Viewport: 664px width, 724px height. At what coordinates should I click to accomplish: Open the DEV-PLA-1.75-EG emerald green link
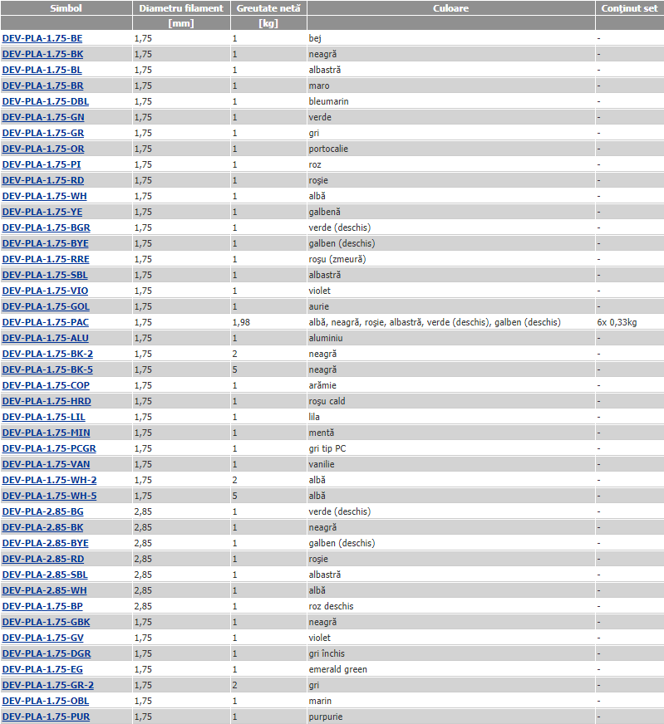pyautogui.click(x=42, y=669)
